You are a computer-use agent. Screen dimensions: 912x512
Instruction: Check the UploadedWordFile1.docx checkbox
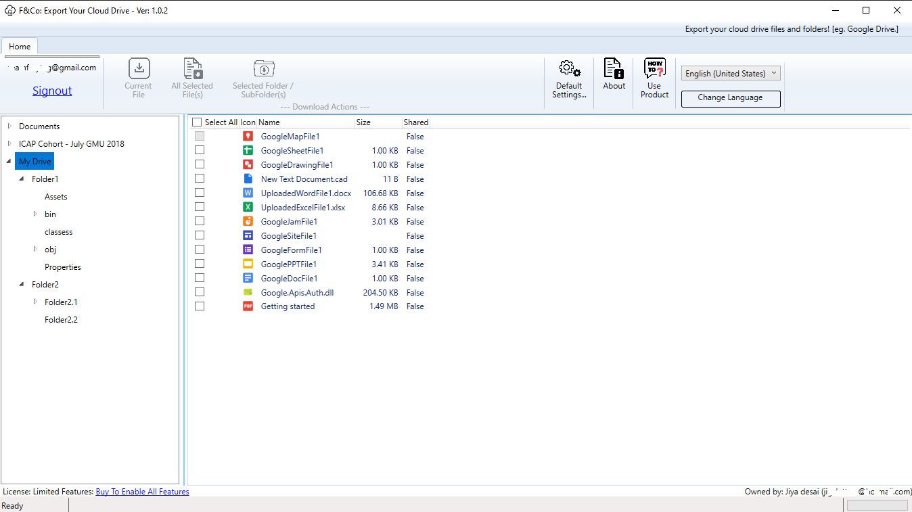(x=200, y=193)
